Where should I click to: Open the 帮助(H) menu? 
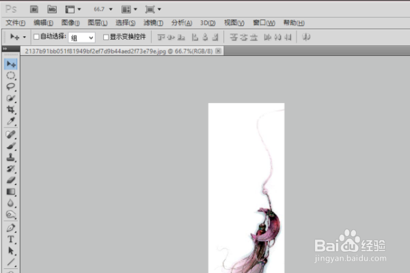[x=294, y=23]
